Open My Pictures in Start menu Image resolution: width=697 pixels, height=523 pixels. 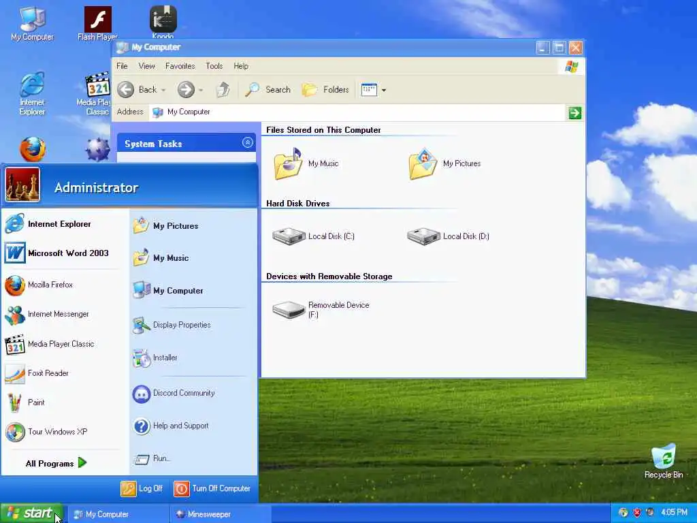165,226
